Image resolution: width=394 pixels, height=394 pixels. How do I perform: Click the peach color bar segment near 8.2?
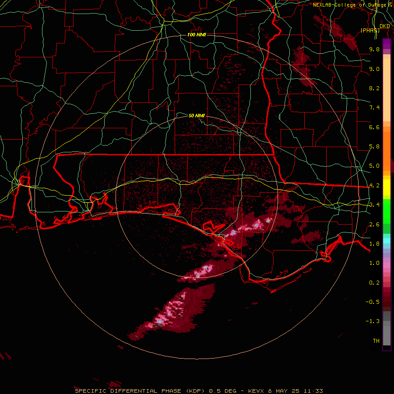pyautogui.click(x=387, y=90)
